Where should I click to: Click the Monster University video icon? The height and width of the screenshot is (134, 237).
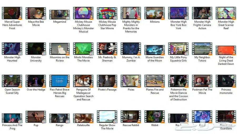(x=36, y=49)
